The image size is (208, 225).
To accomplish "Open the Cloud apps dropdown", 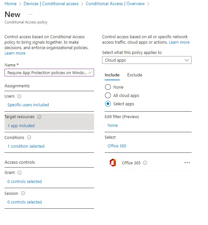I will click(x=147, y=60).
